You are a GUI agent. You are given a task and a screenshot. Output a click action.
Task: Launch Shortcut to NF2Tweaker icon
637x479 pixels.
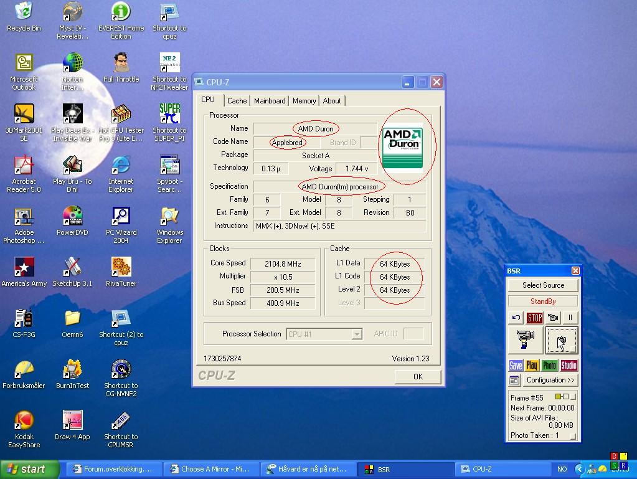click(169, 72)
